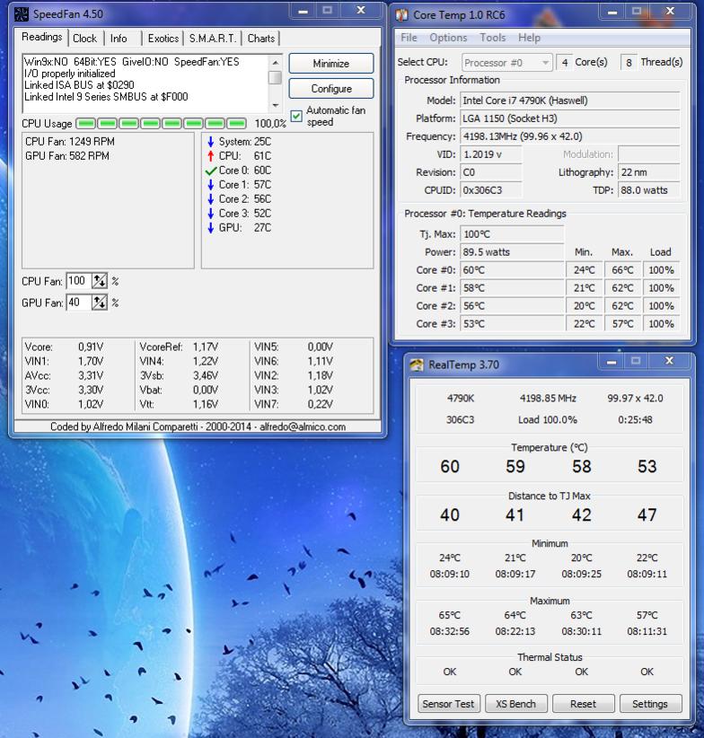This screenshot has height=738, width=704.
Task: Open the File menu in Core Temp
Action: click(x=409, y=38)
